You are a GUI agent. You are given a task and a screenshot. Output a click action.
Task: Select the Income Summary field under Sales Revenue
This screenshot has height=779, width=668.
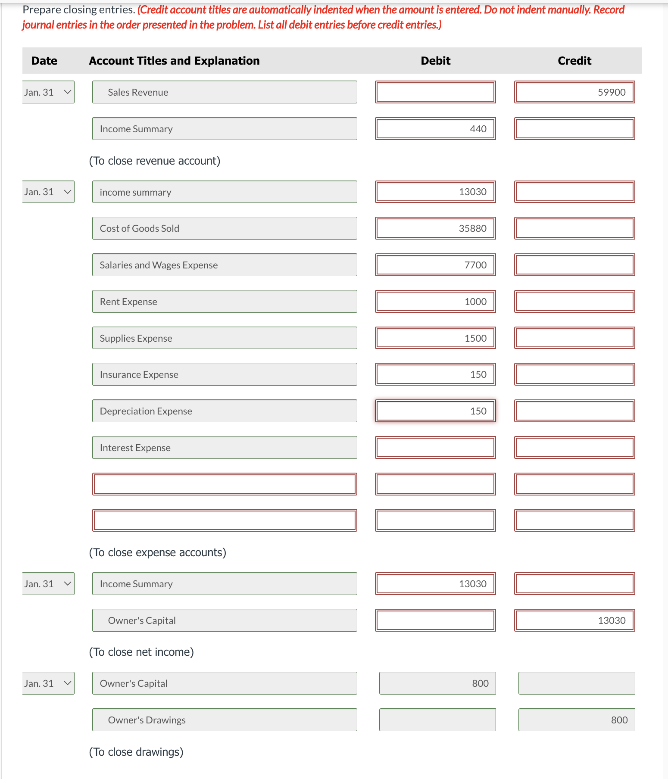point(224,128)
